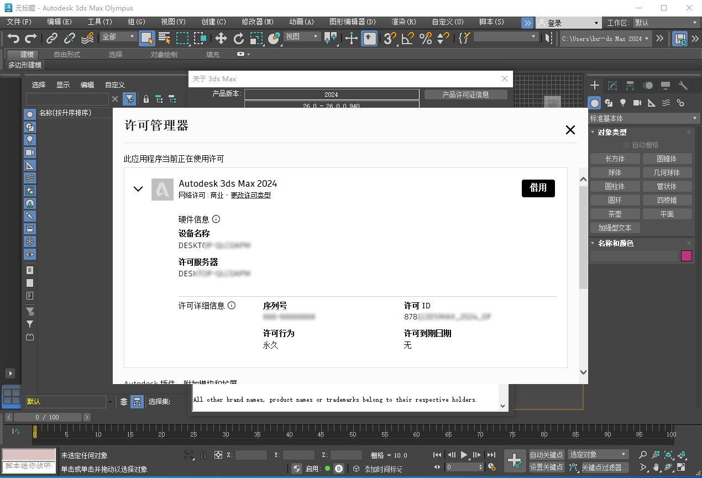Image resolution: width=702 pixels, height=478 pixels.
Task: Click 更改许可类型 link
Action: click(251, 195)
